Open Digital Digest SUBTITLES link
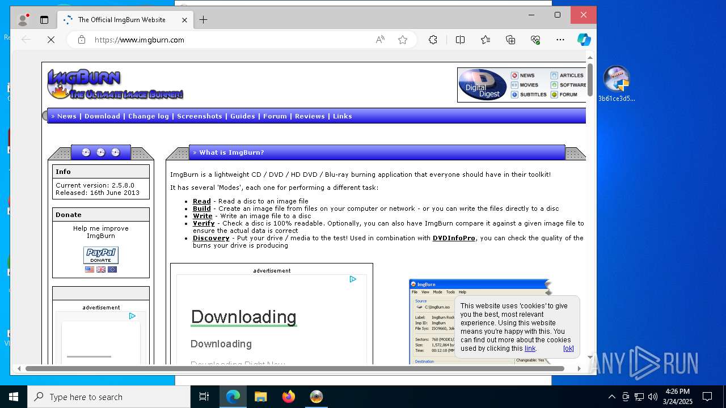 pos(529,95)
